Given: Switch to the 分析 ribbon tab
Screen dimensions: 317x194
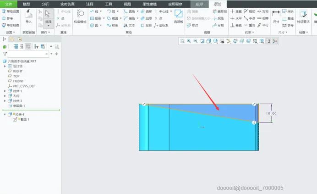Looking at the screenshot, I should point(45,4).
